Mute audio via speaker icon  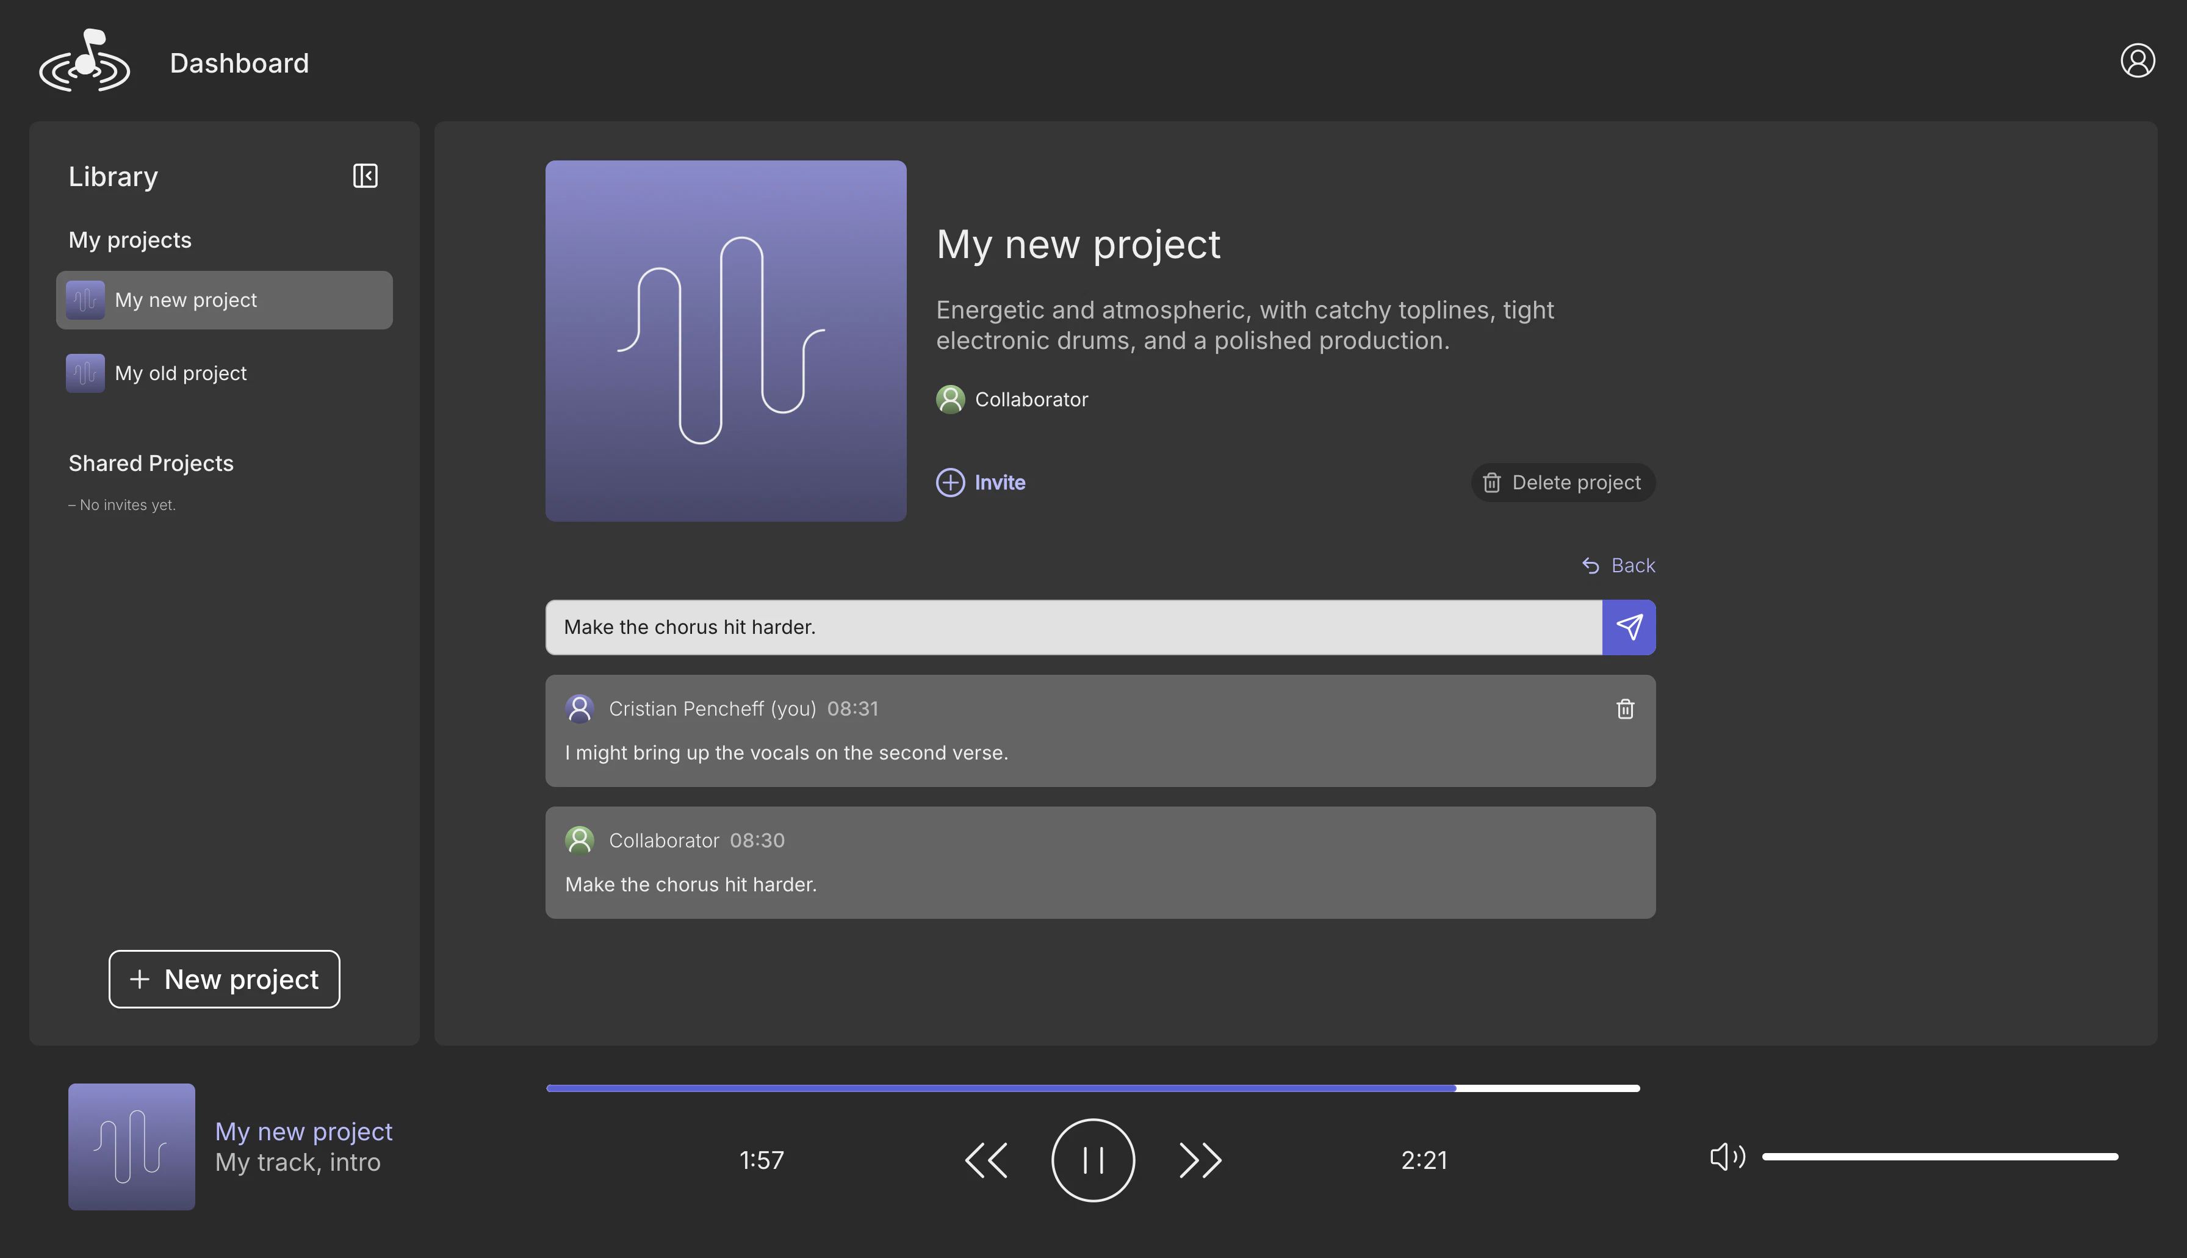1728,1156
